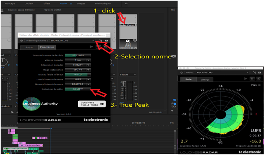Viewport: 264px width, 155px height.
Task: Open the Lecture automation mode dropdown
Action: [128, 75]
